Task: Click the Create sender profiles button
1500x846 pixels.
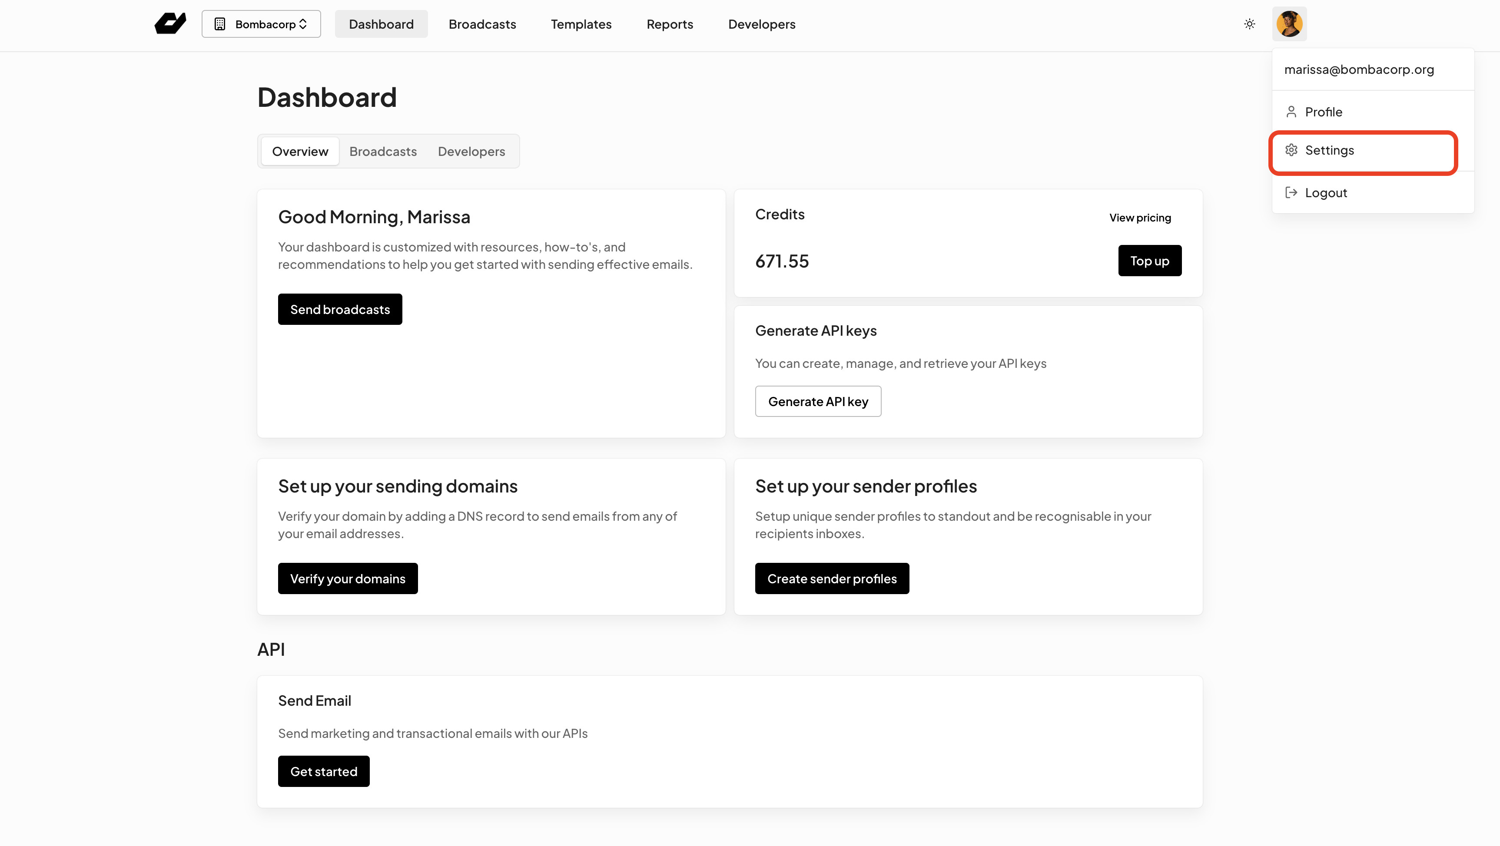Action: 832,578
